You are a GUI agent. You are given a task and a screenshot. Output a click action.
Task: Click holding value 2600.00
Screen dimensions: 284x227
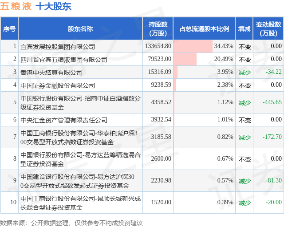pos(161,158)
